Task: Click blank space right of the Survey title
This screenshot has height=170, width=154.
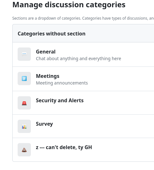Action: point(102,124)
